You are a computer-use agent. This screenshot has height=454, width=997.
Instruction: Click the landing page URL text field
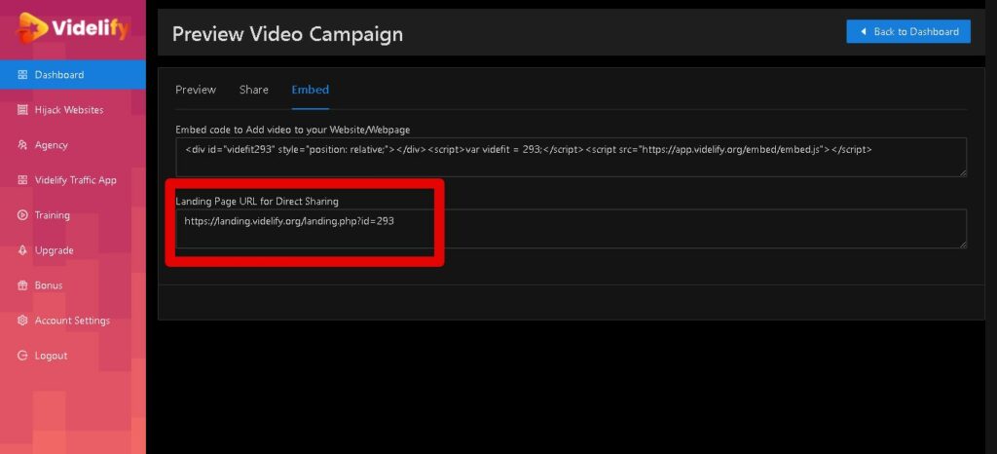coord(571,228)
